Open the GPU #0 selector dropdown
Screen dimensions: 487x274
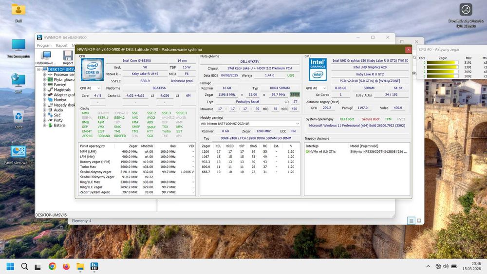tap(316, 88)
